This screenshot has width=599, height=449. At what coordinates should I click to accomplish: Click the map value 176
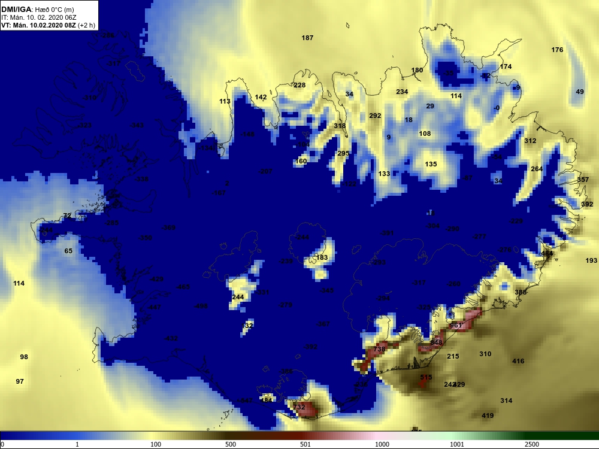pyautogui.click(x=557, y=50)
